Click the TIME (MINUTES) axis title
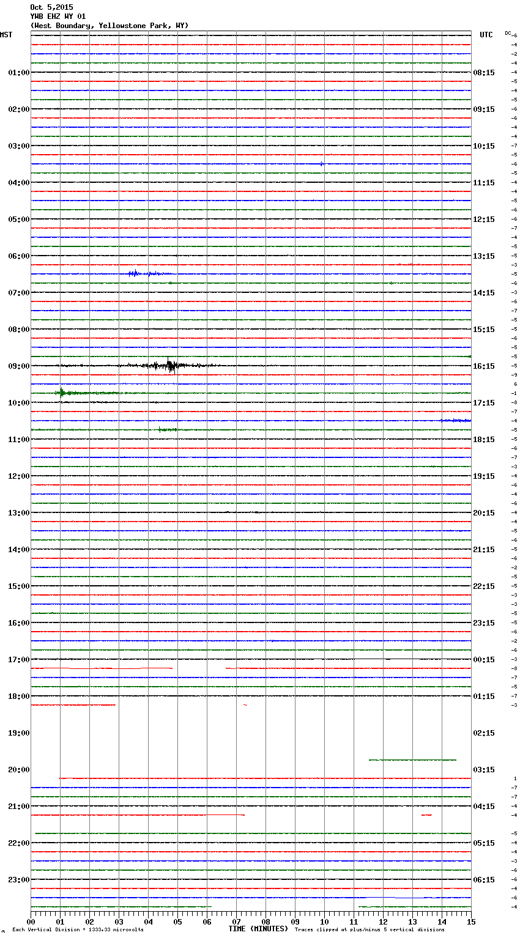 click(x=258, y=929)
